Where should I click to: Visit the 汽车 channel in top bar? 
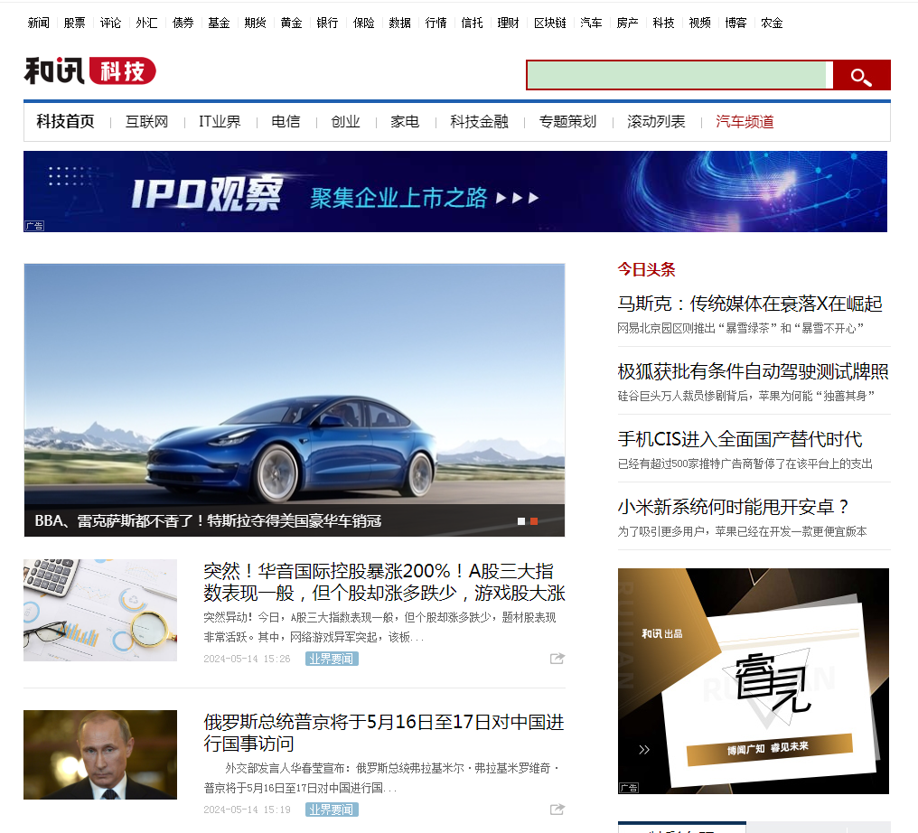(591, 23)
